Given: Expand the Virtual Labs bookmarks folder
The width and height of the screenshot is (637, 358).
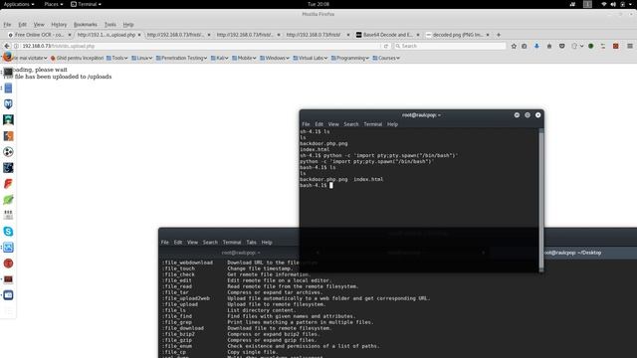Looking at the screenshot, I should point(310,58).
